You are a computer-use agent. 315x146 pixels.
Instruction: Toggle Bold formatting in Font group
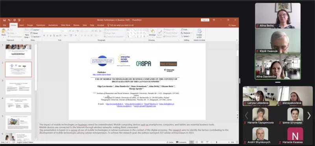coord(44,36)
